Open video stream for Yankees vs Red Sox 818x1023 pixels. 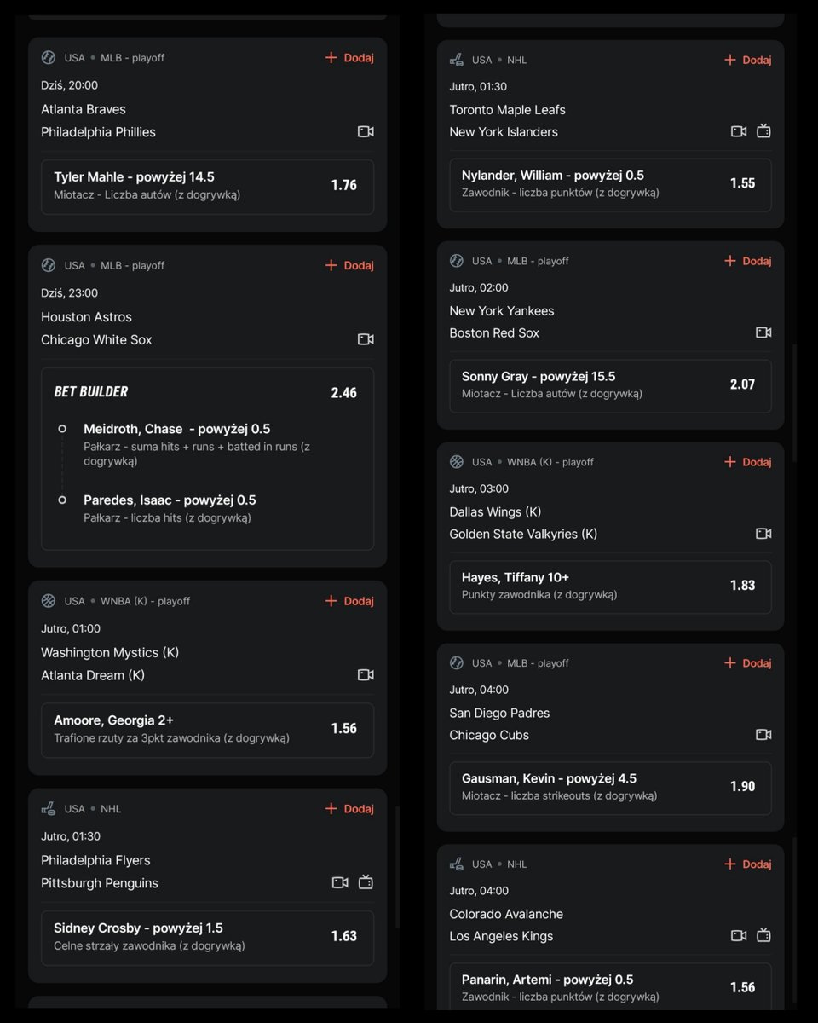763,332
